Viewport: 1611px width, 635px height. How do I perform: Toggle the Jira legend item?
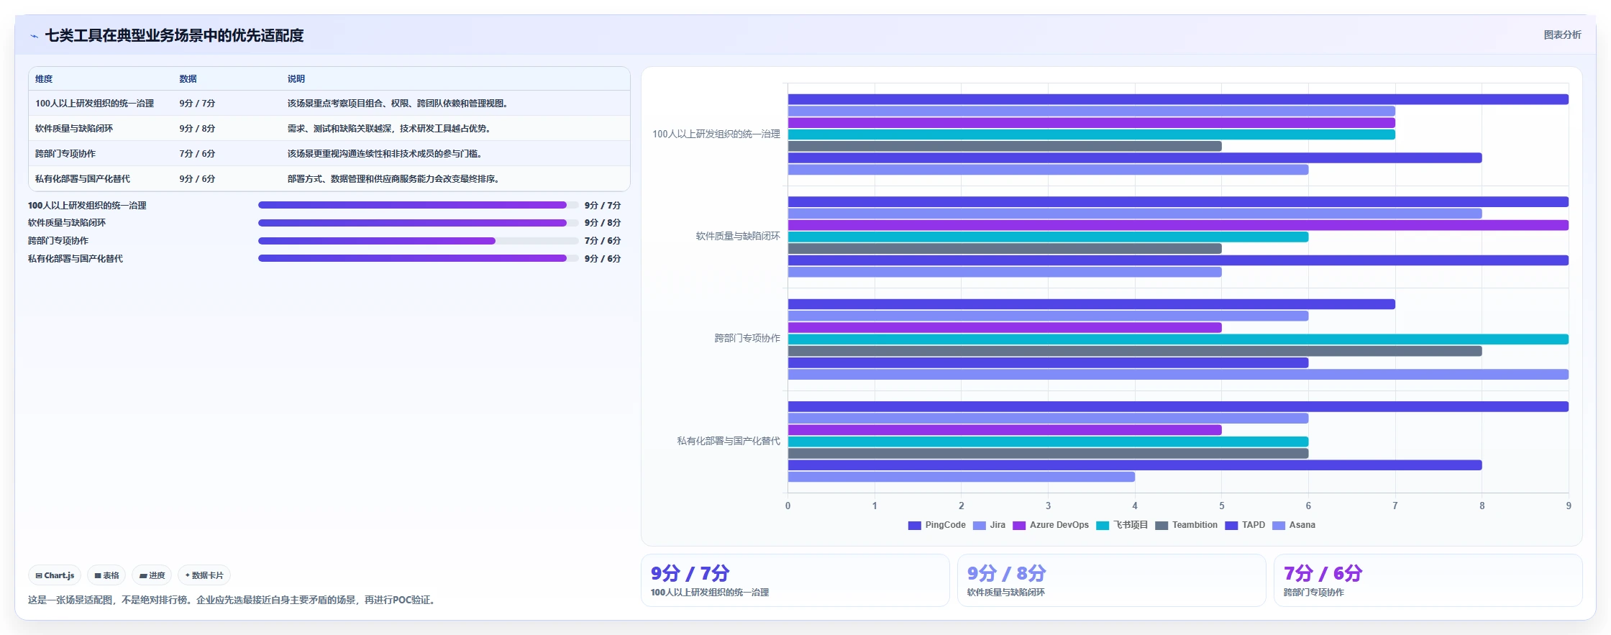pyautogui.click(x=989, y=525)
